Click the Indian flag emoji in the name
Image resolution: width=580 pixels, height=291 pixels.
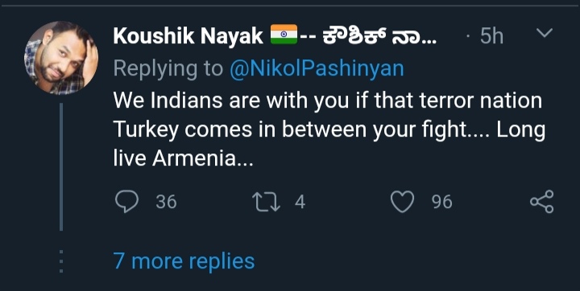(284, 34)
